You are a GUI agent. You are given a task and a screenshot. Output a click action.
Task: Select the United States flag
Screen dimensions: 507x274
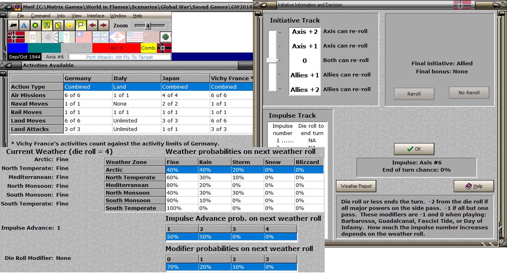point(134,37)
